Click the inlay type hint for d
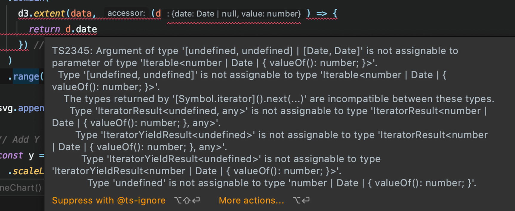This screenshot has height=211, width=515. pos(234,14)
